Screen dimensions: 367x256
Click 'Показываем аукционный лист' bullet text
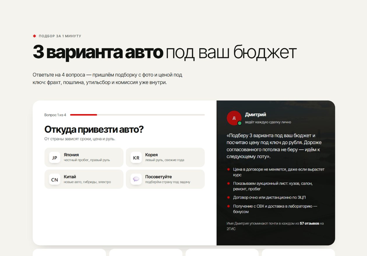pos(273,186)
